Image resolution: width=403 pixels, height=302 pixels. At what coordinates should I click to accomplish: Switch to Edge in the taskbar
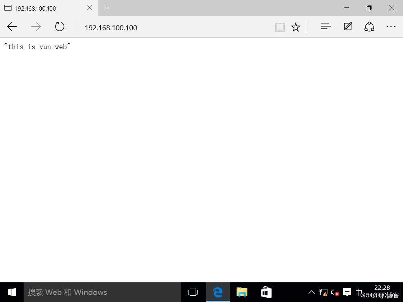(218, 292)
